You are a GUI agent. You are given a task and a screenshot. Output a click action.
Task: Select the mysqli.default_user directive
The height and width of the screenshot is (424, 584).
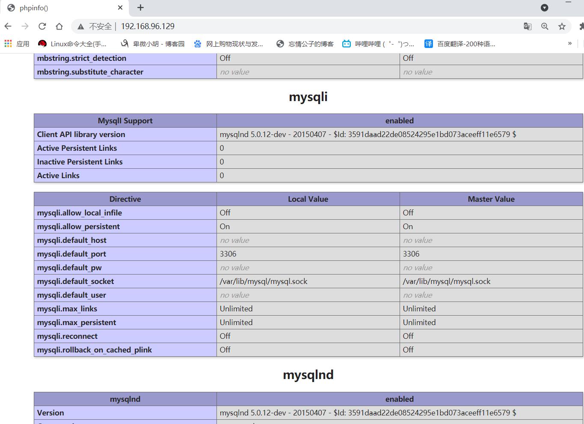(x=71, y=295)
